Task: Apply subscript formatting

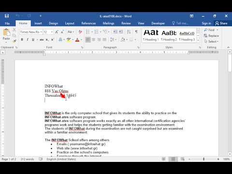Action: (x=47, y=40)
